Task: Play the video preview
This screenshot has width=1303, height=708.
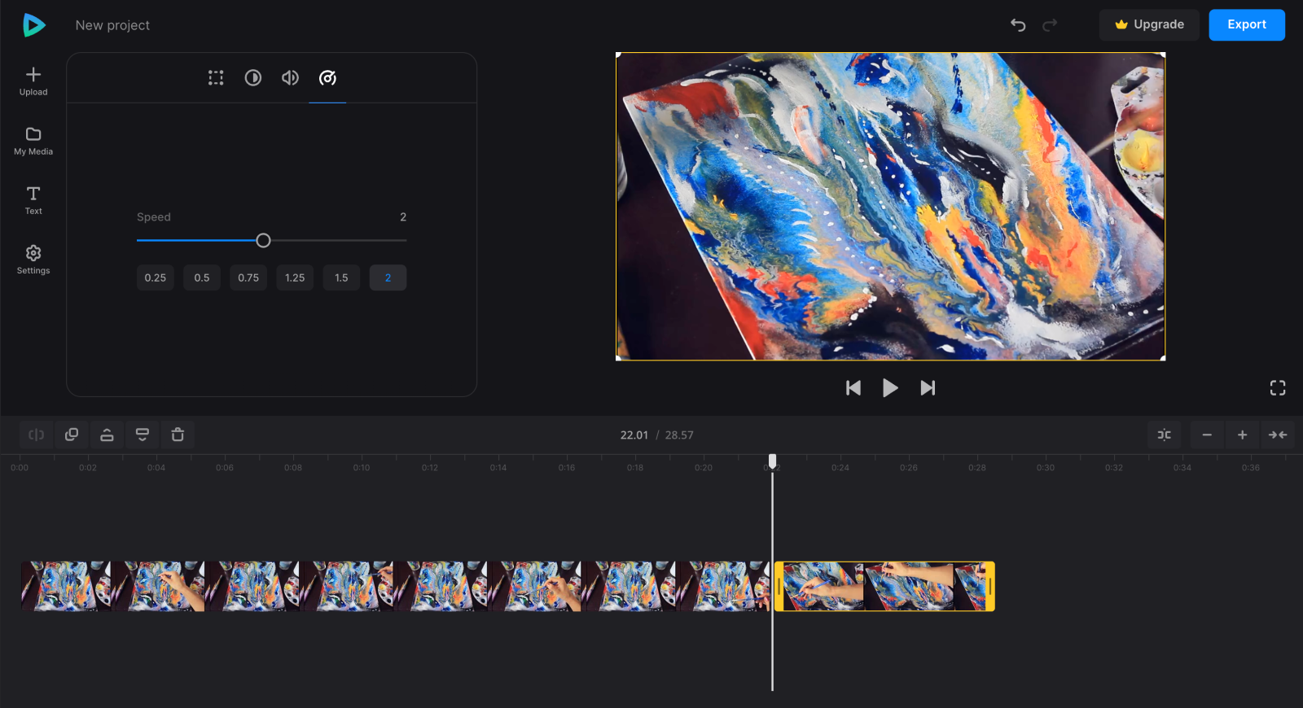Action: point(890,388)
